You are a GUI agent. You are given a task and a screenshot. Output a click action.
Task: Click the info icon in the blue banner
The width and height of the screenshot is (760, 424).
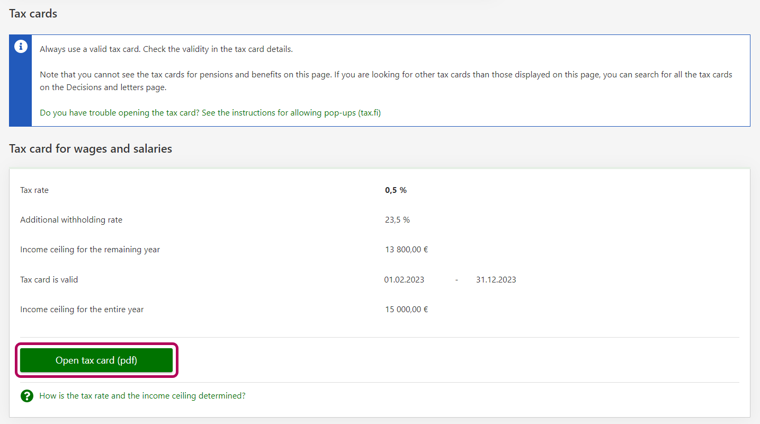tap(21, 47)
